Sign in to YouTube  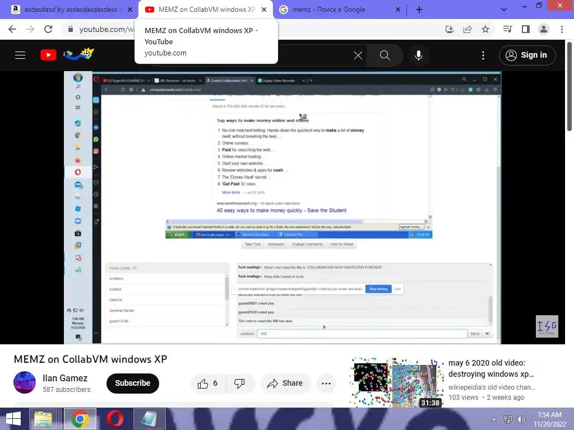pos(527,55)
